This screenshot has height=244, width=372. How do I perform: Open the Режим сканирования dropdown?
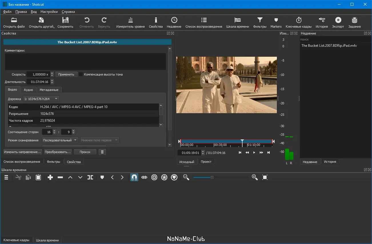(x=60, y=140)
